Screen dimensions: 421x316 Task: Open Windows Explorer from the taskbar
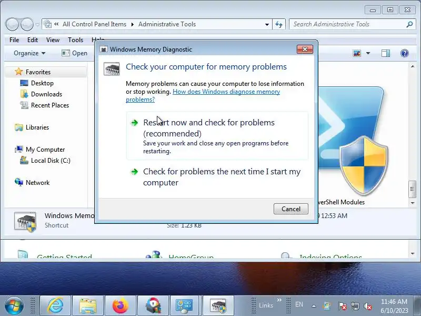(x=88, y=305)
